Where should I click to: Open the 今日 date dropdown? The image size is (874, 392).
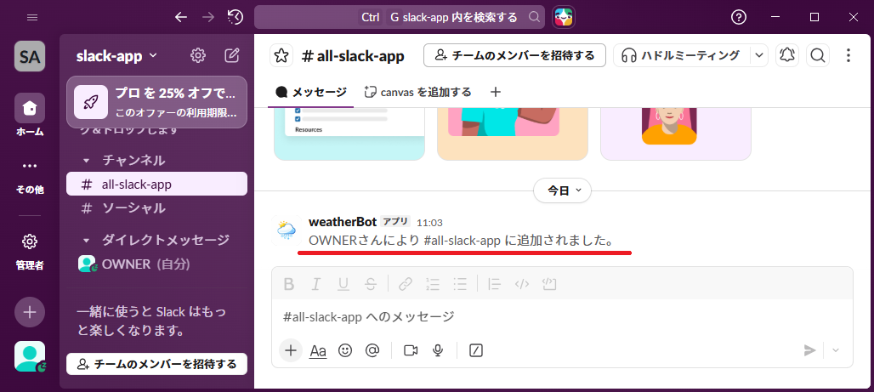pos(563,190)
